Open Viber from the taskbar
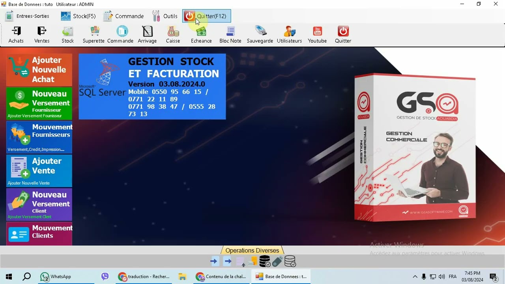Viewport: 505px width, 284px height. [x=105, y=277]
